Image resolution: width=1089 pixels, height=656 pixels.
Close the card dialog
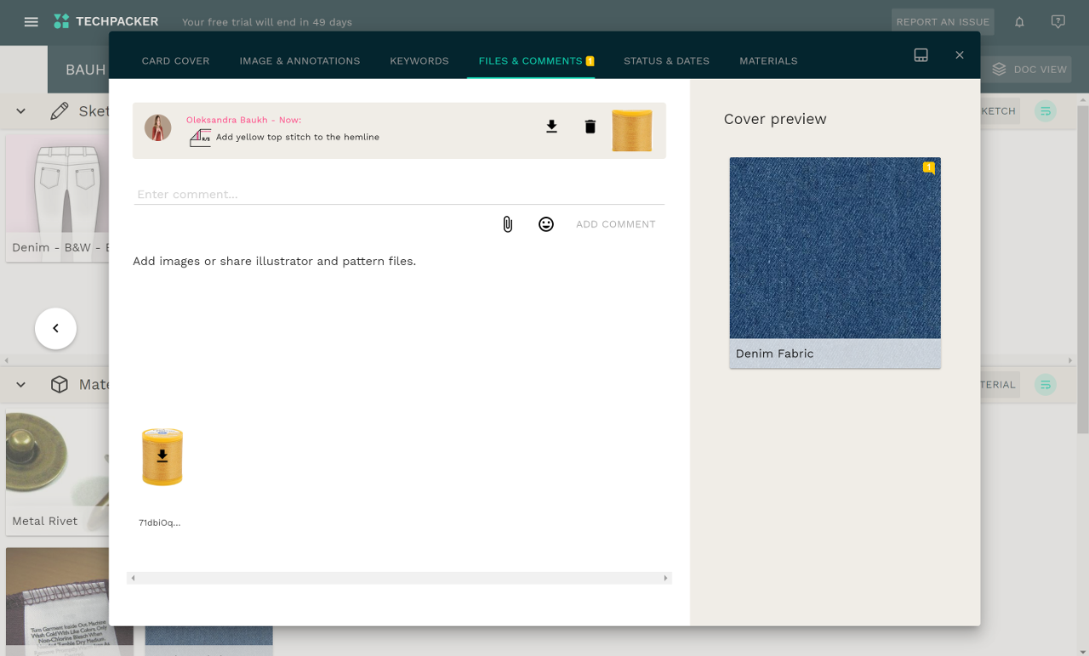[x=960, y=55]
